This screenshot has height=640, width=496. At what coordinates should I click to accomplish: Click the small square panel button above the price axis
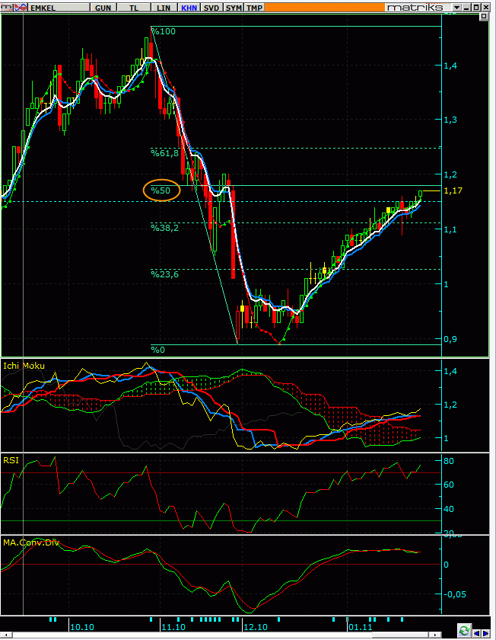click(x=484, y=16)
